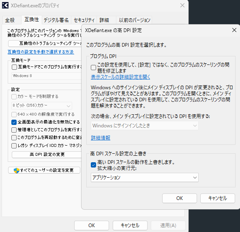Open the デジタル署名 tab
Viewport: 240px width, 232px height.
coord(56,20)
